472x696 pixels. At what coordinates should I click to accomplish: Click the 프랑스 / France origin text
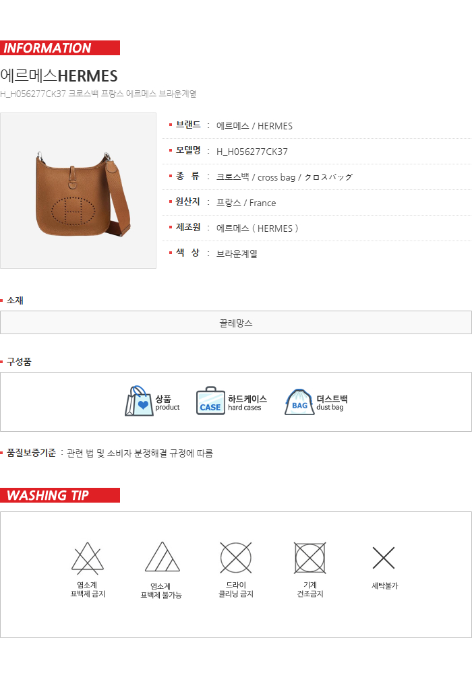click(246, 203)
